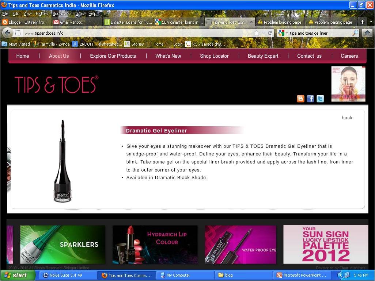Open a new tab with plus button
The height and width of the screenshot is (281, 375).
(363, 22)
